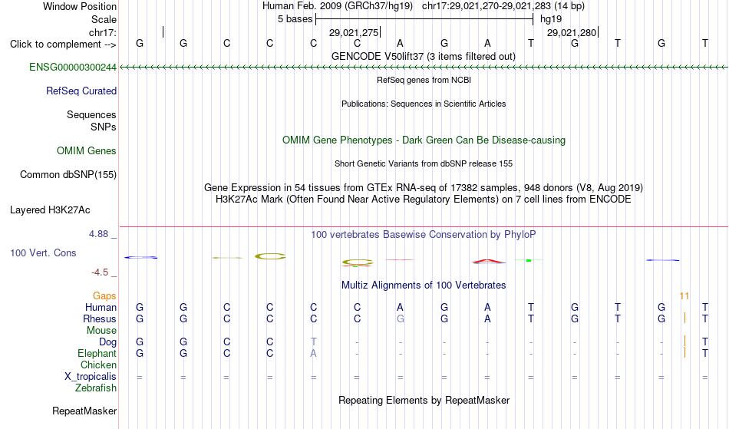Click the chr17: base position label
This screenshot has height=429, width=729.
[x=103, y=32]
